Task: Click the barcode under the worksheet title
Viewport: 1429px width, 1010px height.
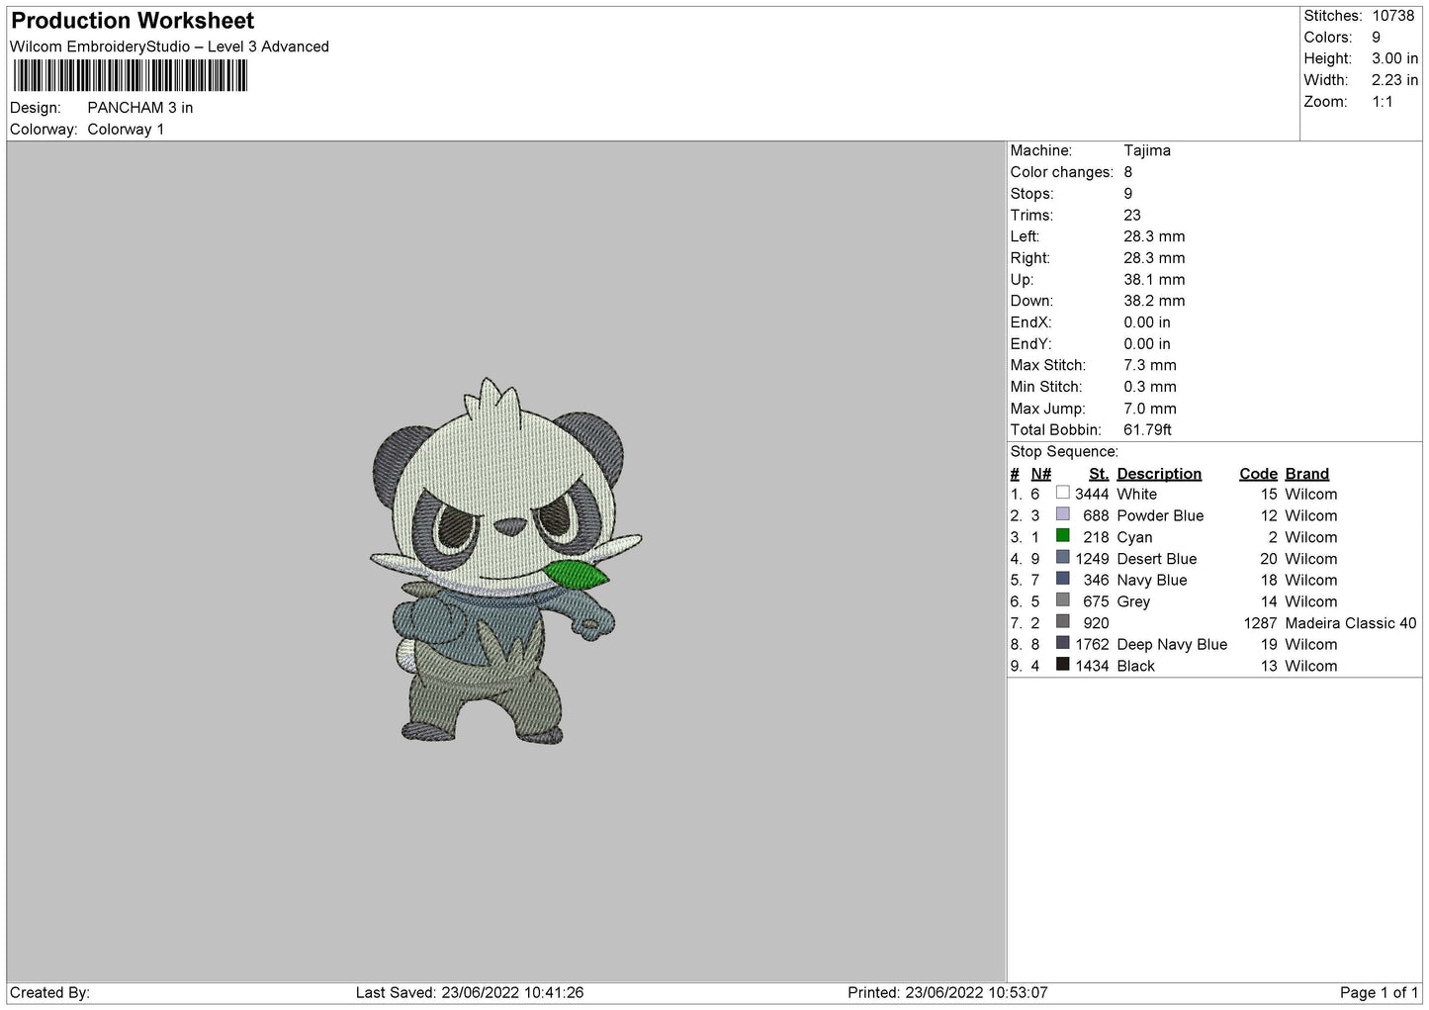Action: click(x=130, y=76)
